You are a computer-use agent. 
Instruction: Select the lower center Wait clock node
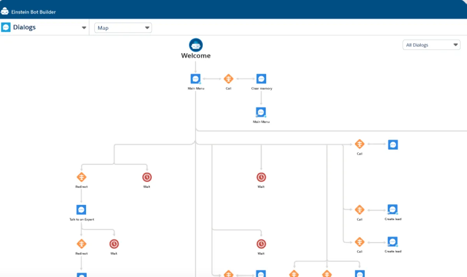tap(261, 244)
